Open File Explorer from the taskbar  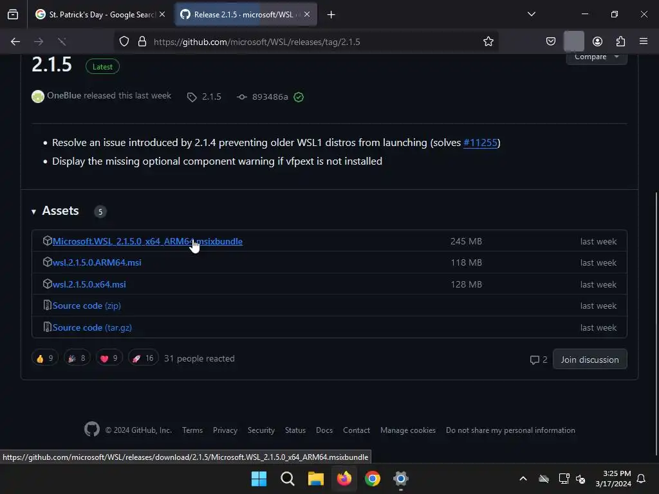(315, 479)
